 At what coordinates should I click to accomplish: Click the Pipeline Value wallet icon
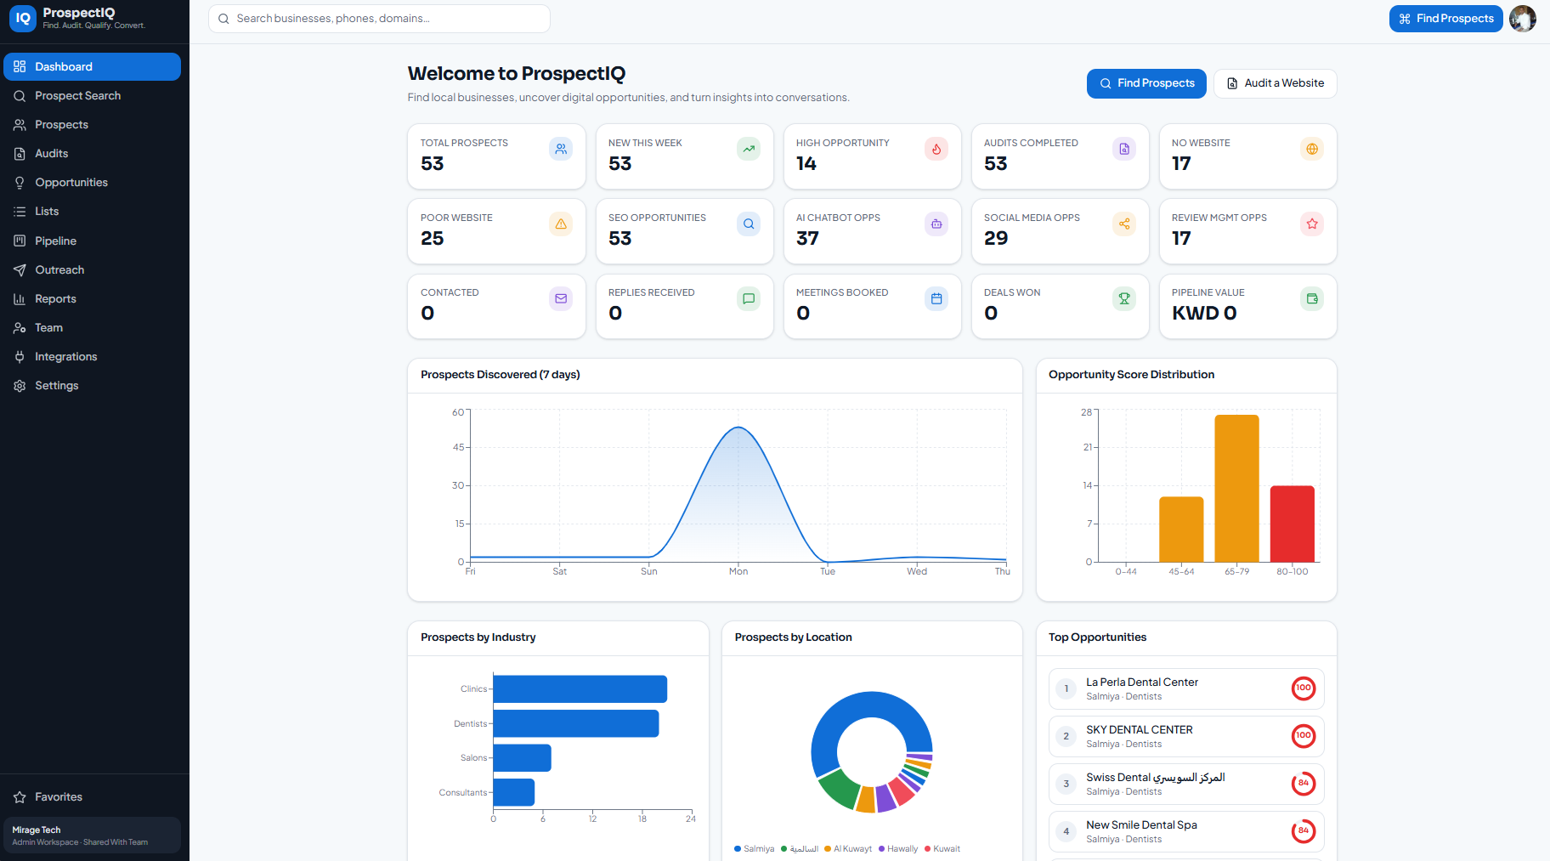click(x=1312, y=298)
